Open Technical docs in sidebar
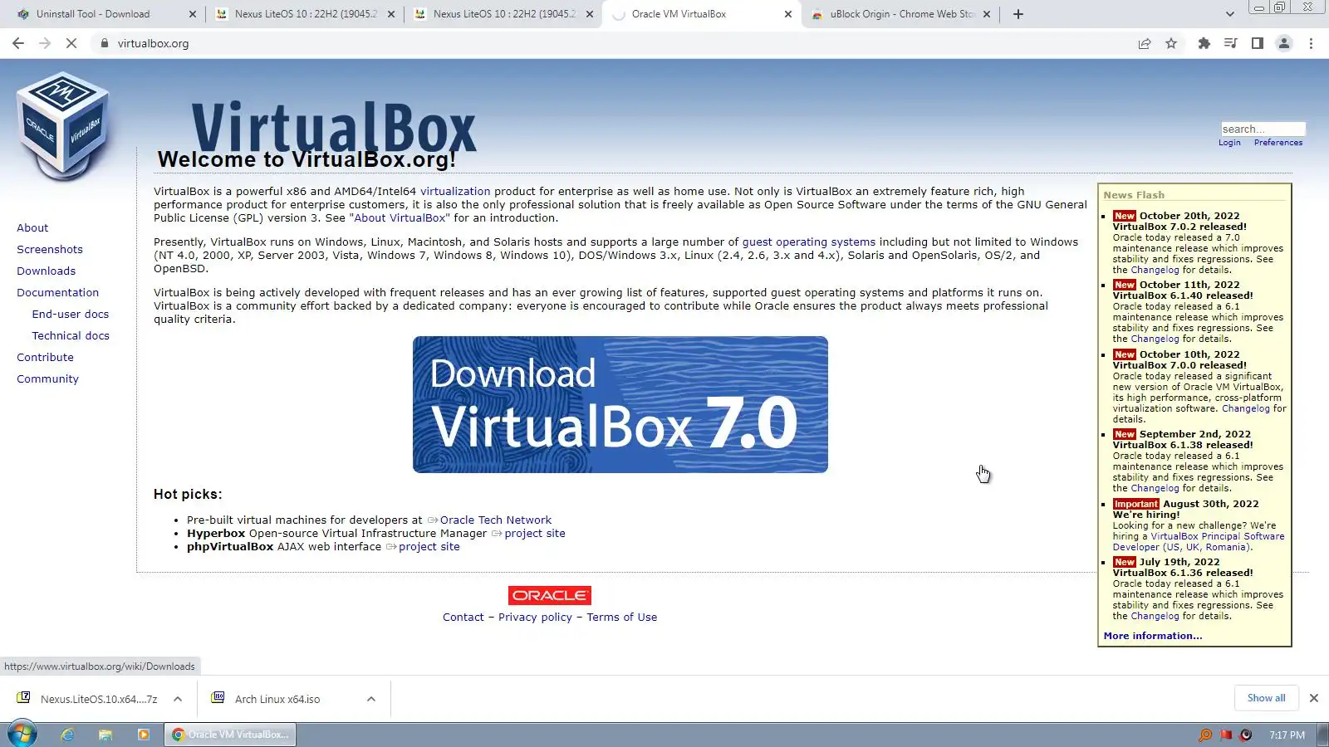1329x747 pixels. [x=71, y=335]
